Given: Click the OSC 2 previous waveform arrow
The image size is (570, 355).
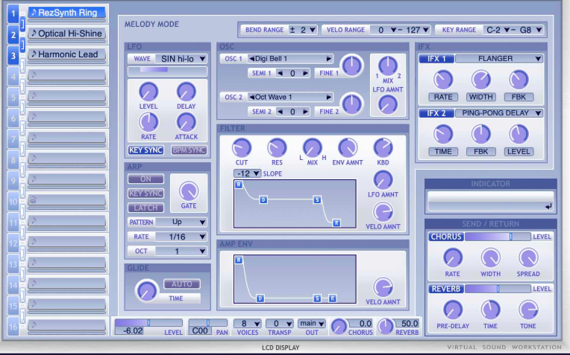Looking at the screenshot, I should pos(251,97).
